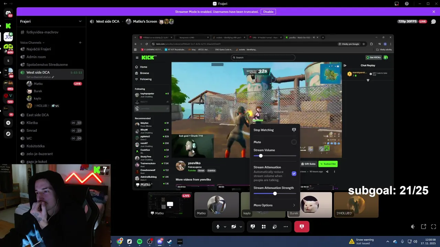
Task: Click Discord navigate back arrow
Action: coord(5,4)
